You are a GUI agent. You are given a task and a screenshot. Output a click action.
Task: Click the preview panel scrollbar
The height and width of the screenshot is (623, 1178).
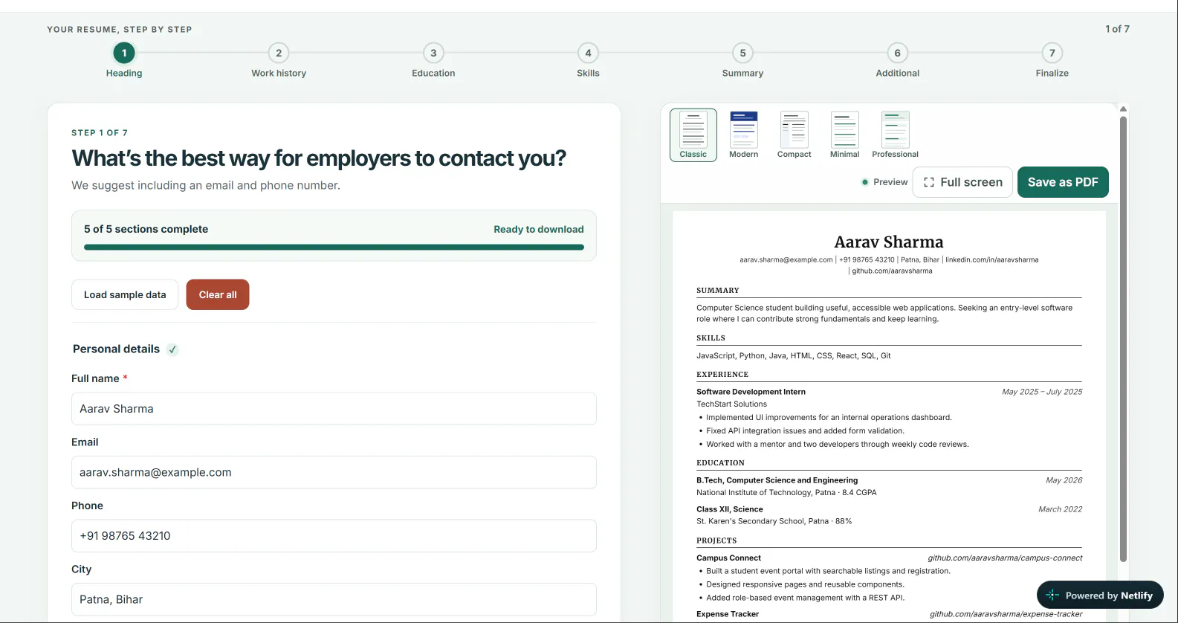1123,338
